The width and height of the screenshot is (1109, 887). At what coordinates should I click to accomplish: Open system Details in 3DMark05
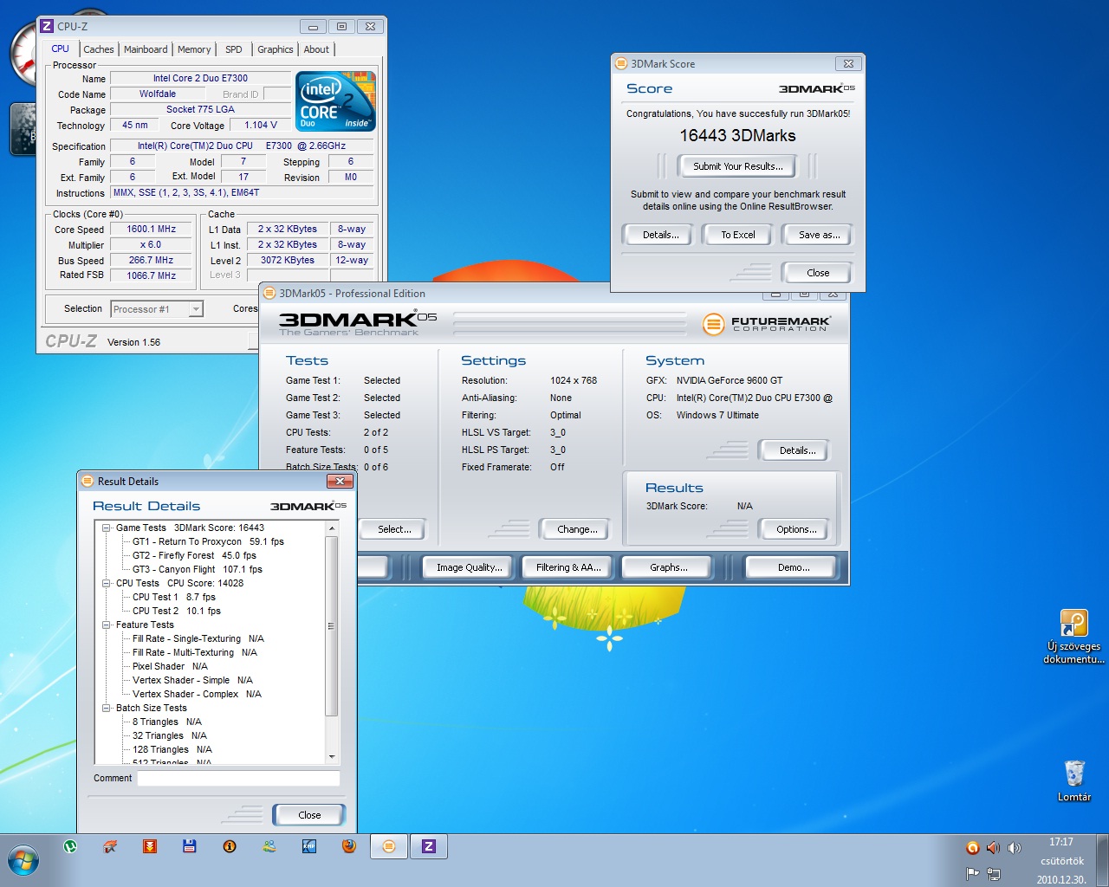tap(794, 450)
